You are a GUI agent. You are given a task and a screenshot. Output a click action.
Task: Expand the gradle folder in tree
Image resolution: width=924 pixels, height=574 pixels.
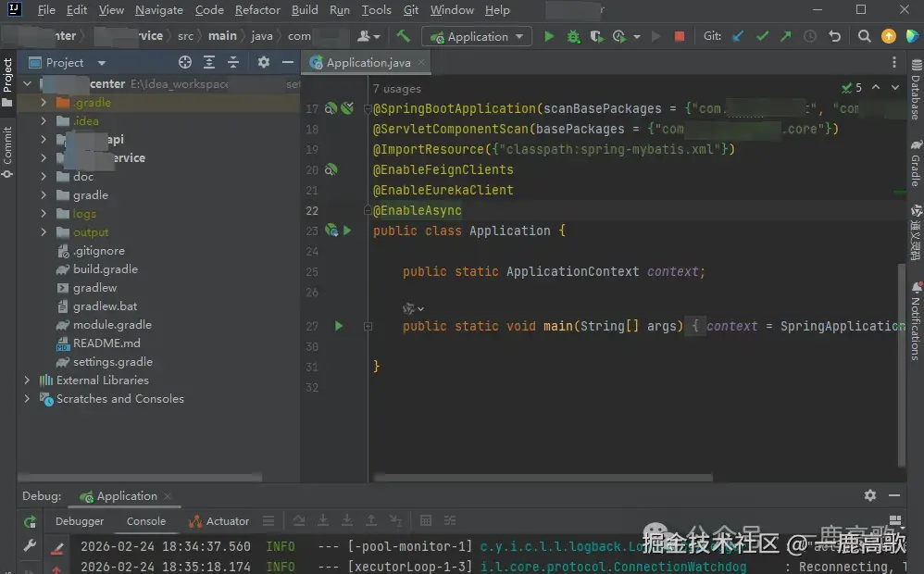[x=44, y=195]
